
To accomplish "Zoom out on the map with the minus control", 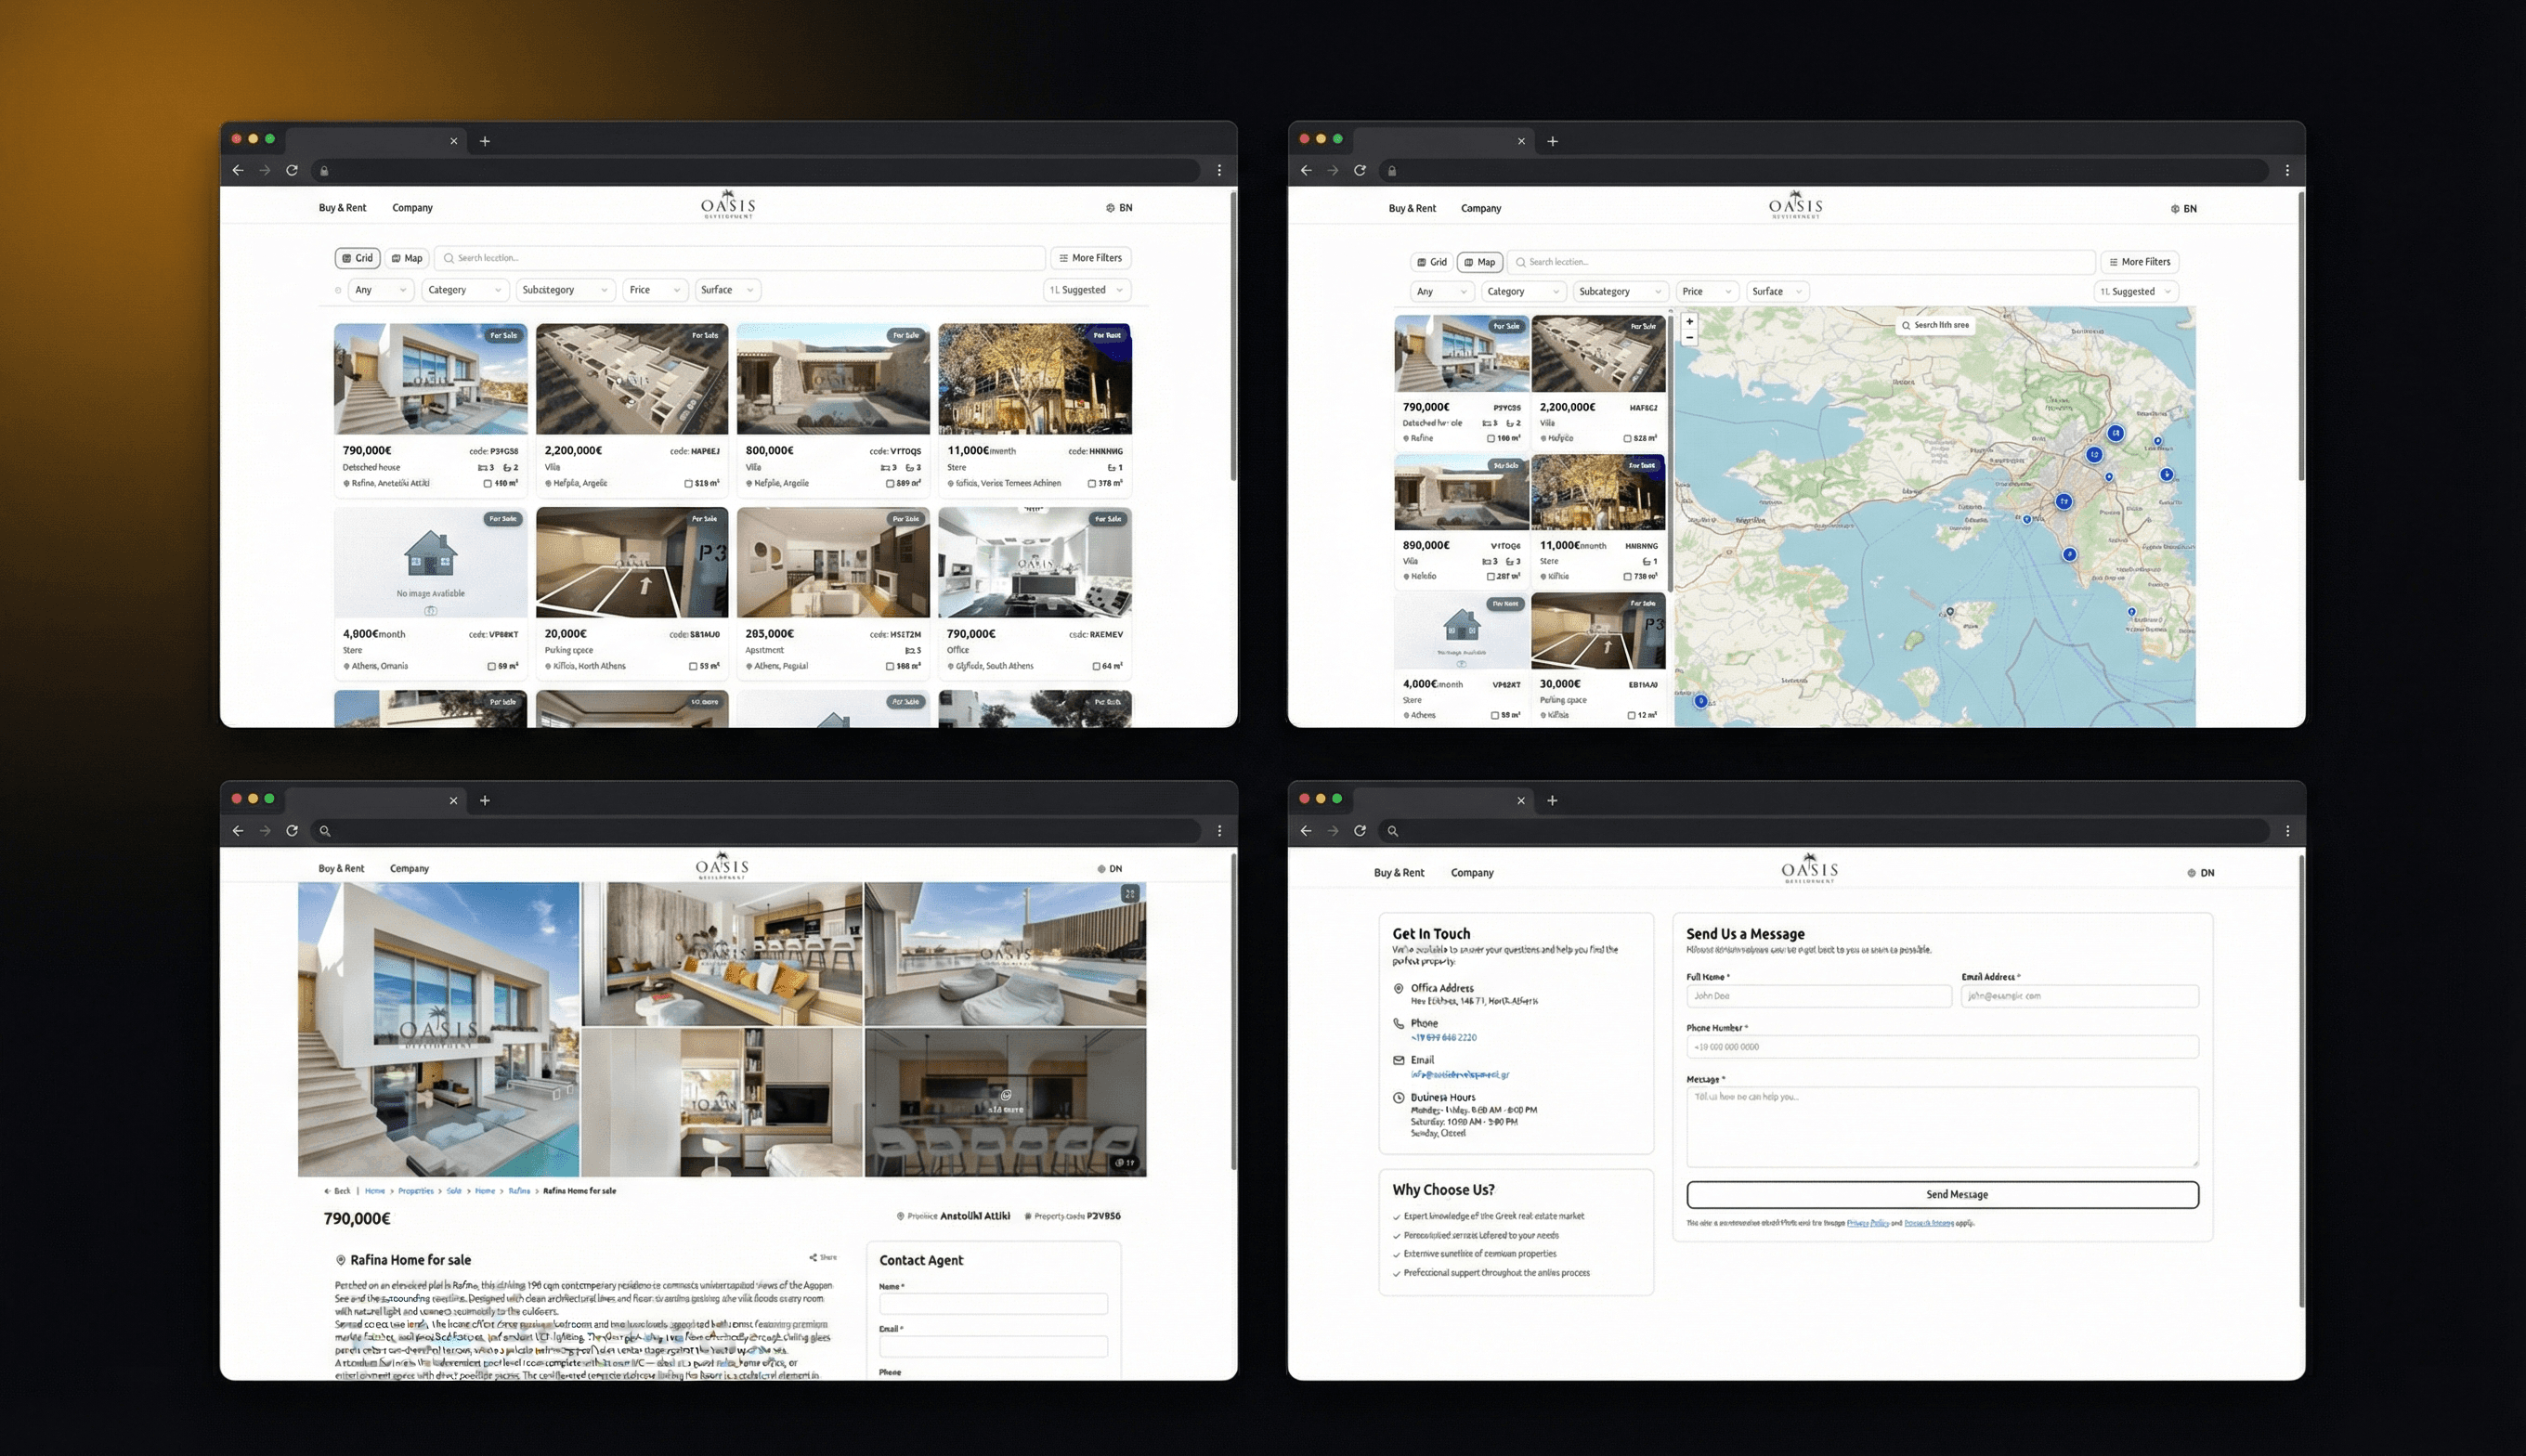I will [1690, 339].
